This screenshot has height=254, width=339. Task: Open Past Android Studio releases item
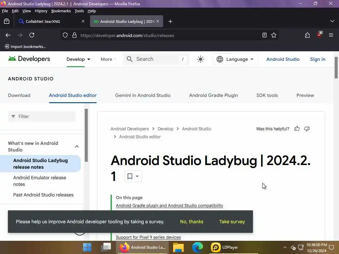43,195
